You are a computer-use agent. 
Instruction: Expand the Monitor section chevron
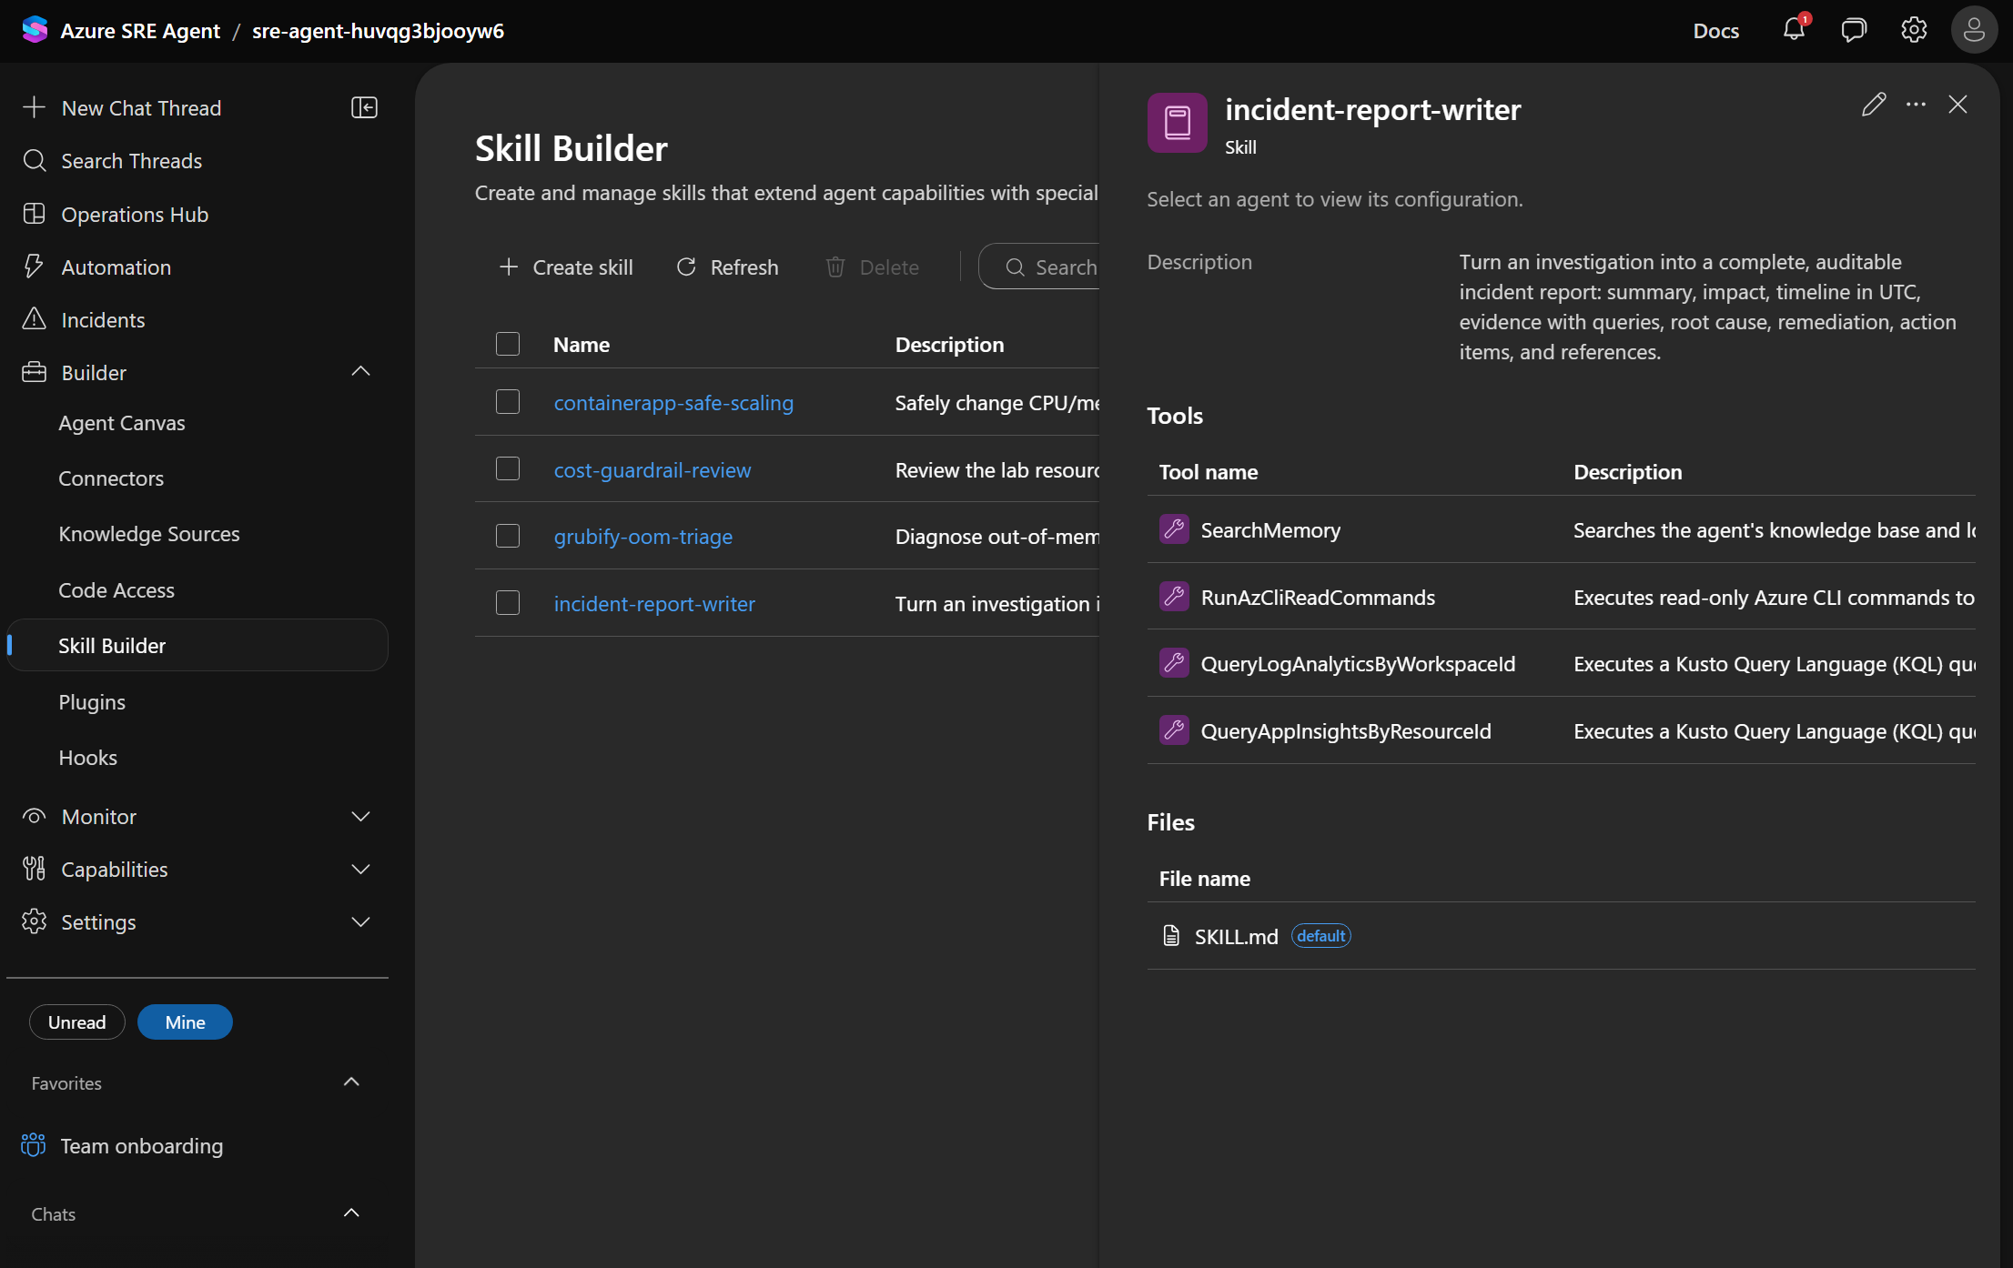click(x=360, y=816)
